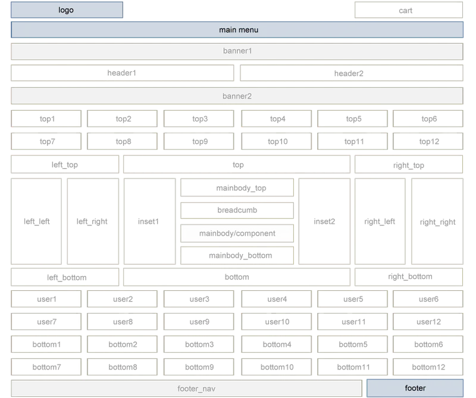
Task: Click the left_top position
Action: click(x=65, y=164)
